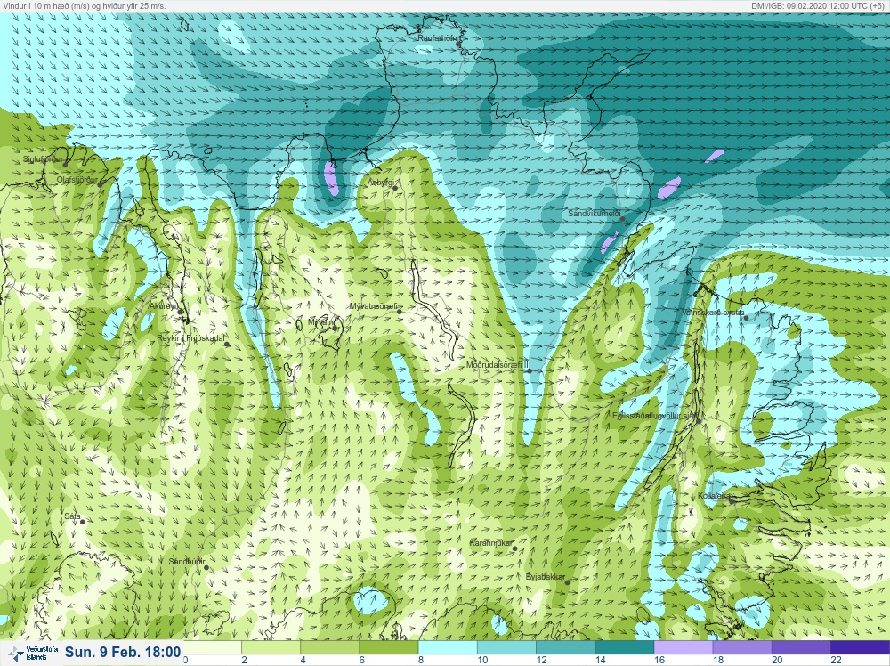Select the Möðrudalsöræfi II station dot

(530, 370)
